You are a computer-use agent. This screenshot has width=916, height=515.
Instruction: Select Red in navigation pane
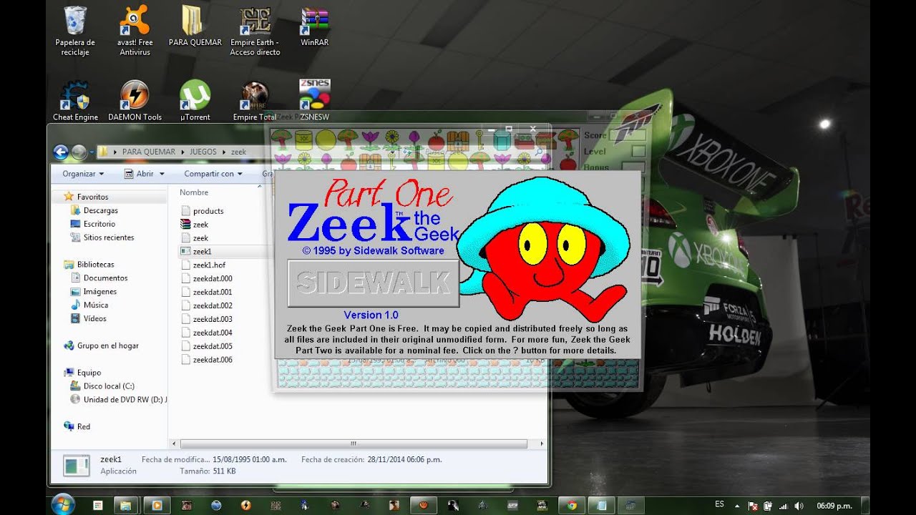pos(84,427)
